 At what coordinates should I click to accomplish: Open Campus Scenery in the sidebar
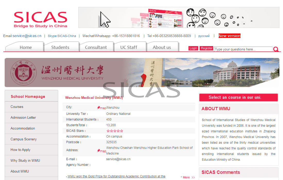tap(31, 139)
